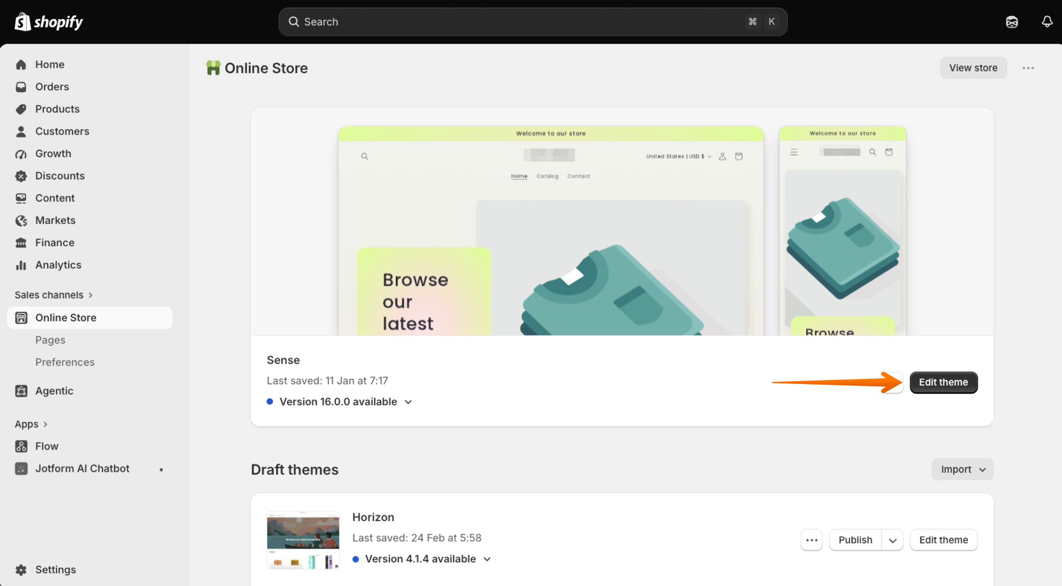Click the Orders inbox icon
The image size is (1062, 586).
click(21, 87)
